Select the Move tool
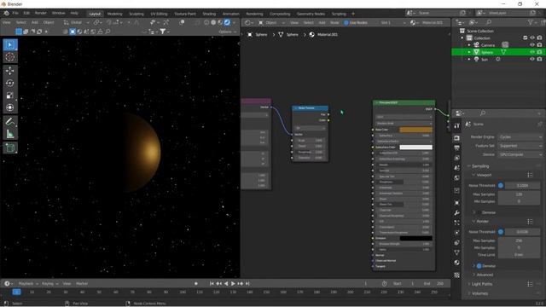Image resolution: width=546 pixels, height=307 pixels. coord(10,71)
